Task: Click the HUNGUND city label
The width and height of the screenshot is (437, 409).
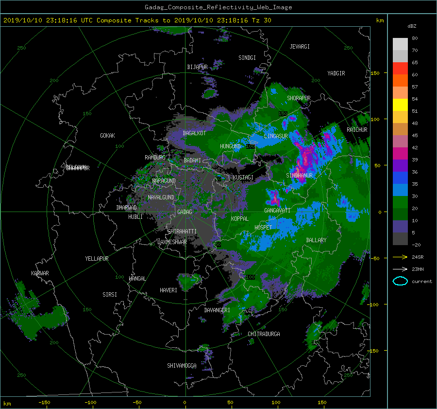Action: 230,146
